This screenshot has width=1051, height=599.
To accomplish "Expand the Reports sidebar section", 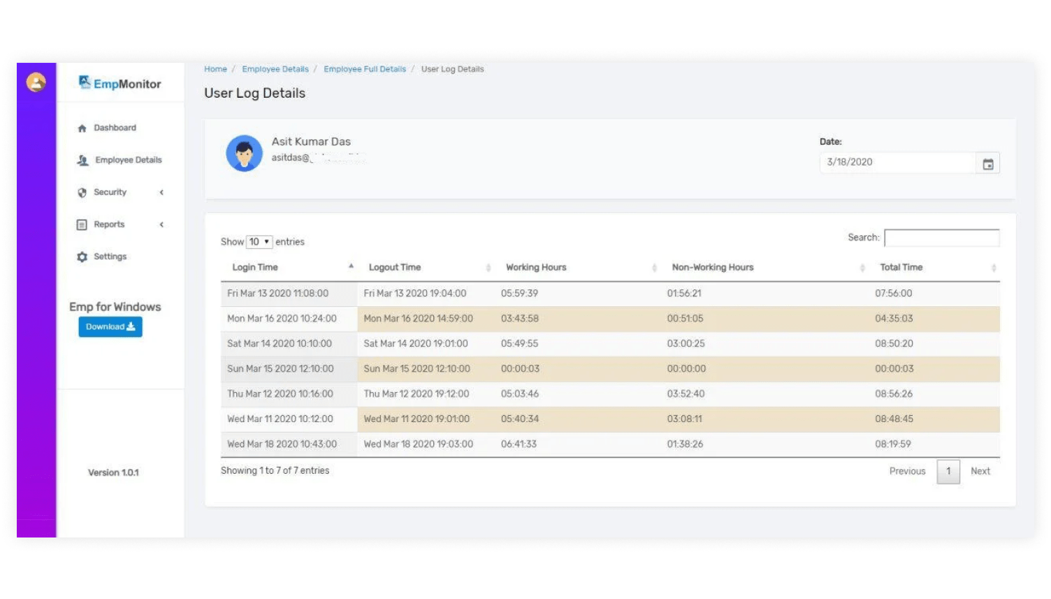I will pos(161,224).
